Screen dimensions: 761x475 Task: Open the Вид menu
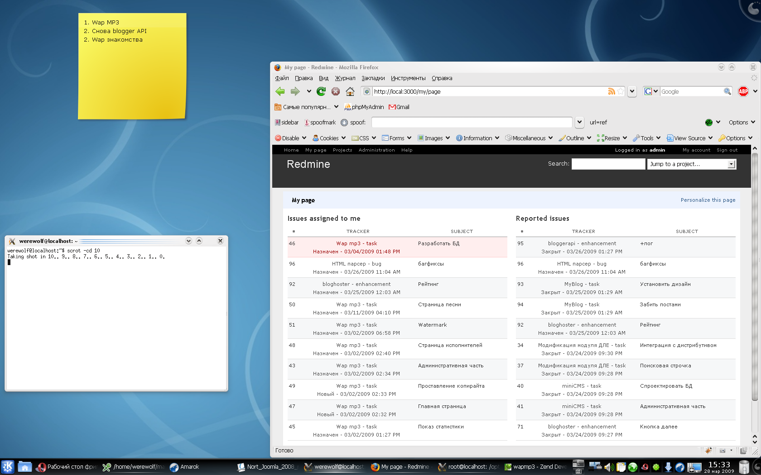323,78
